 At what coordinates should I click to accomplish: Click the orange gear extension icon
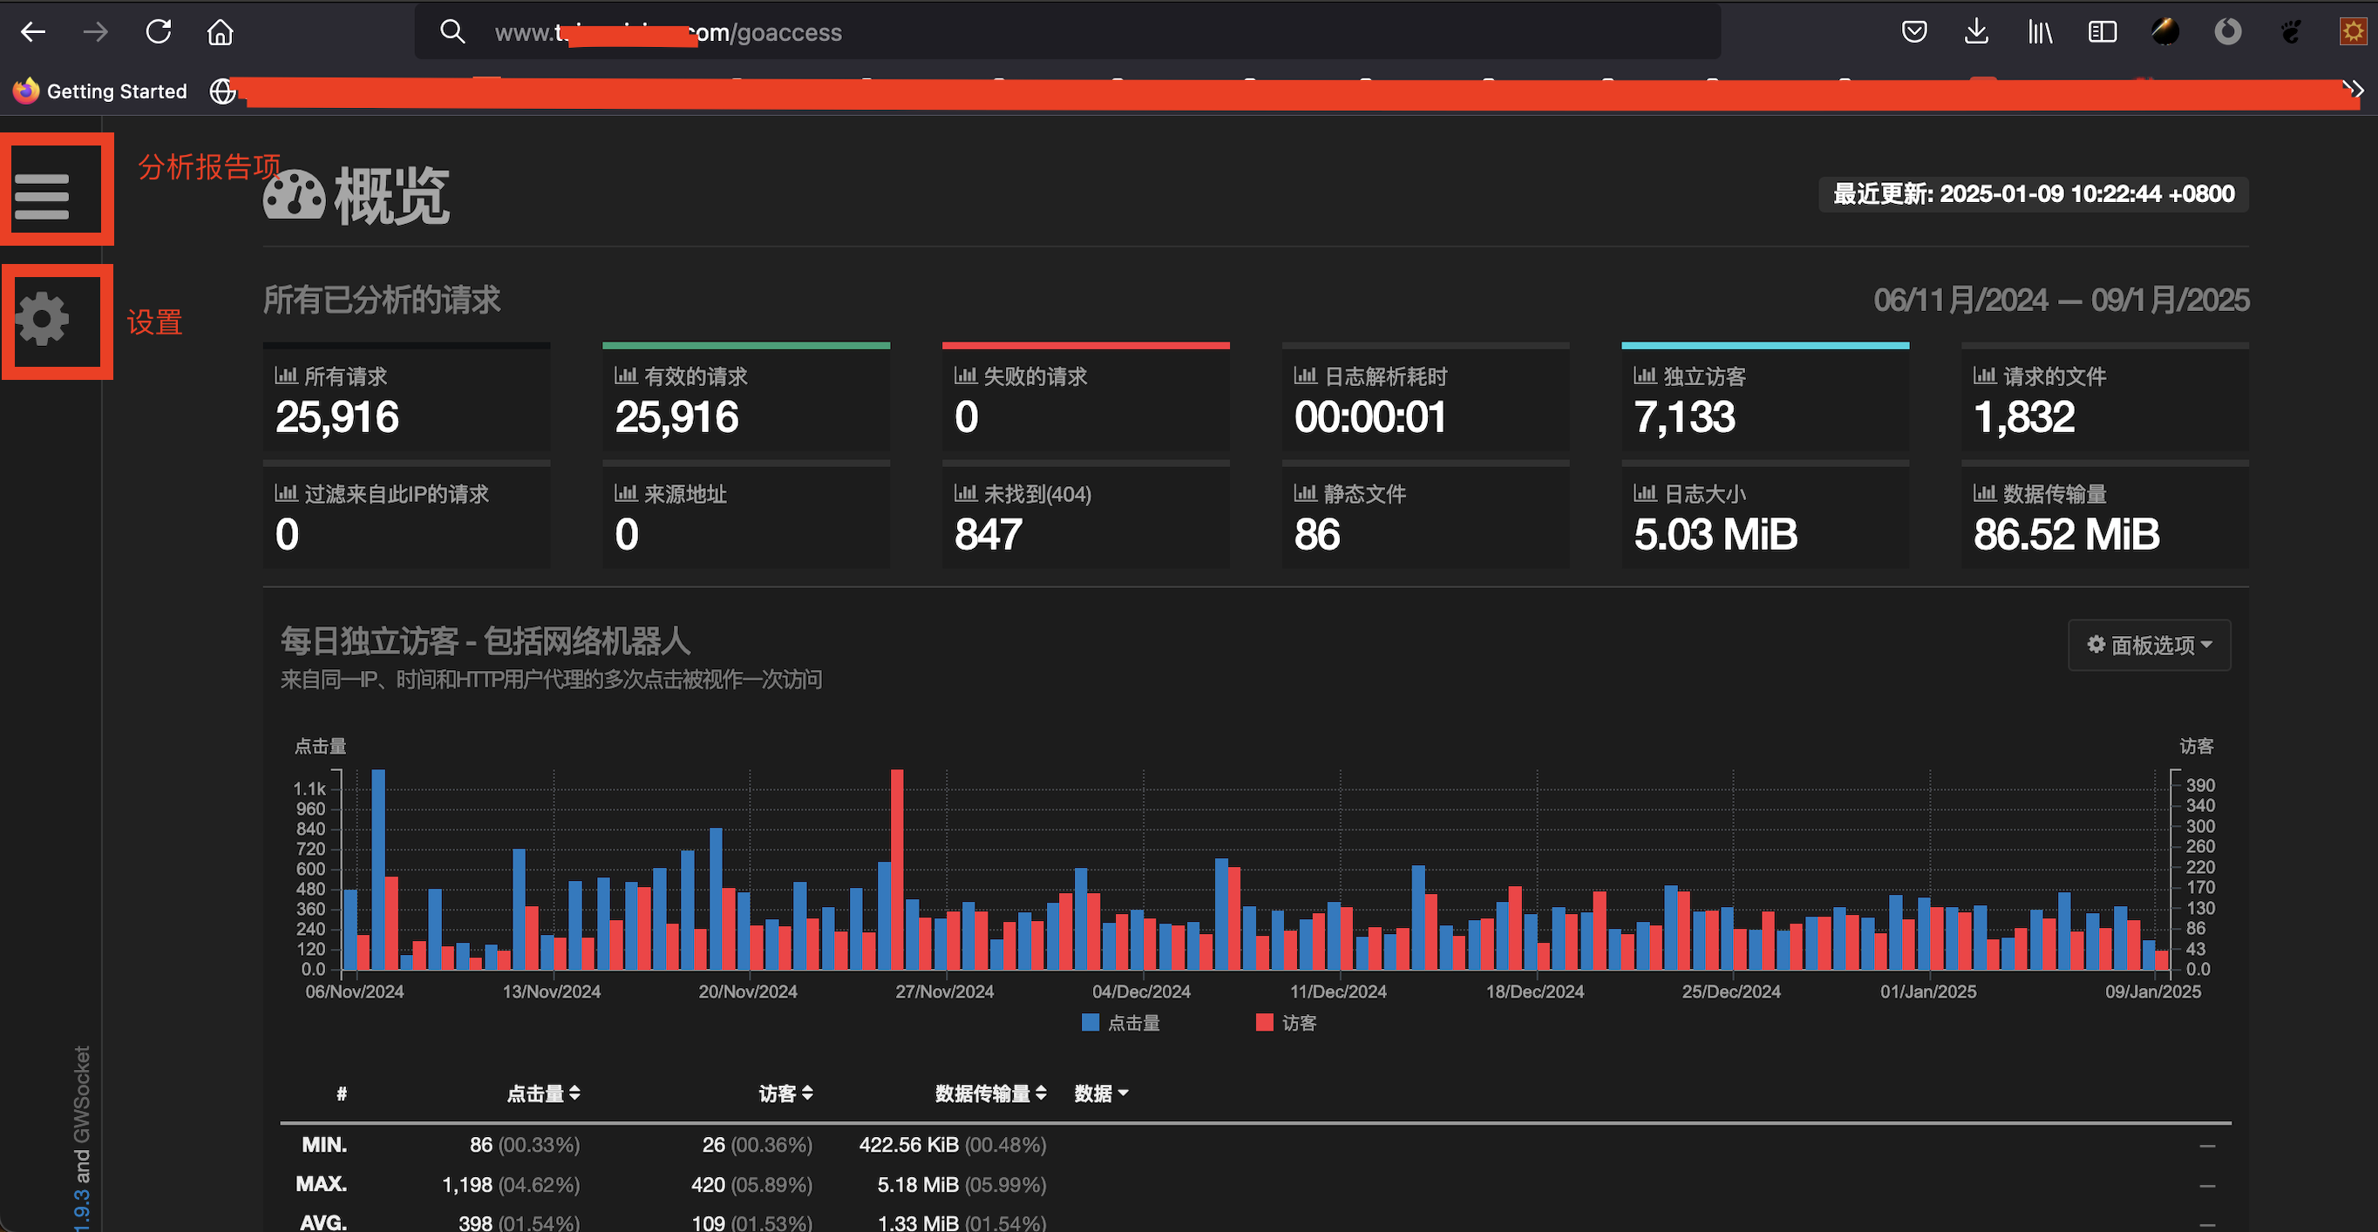2353,32
